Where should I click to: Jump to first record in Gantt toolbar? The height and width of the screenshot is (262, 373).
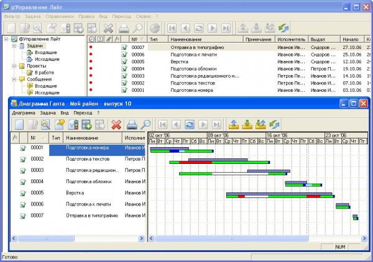tap(163, 124)
